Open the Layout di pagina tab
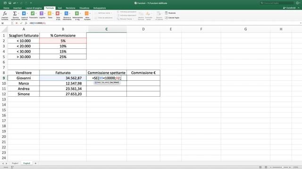 point(34,8)
